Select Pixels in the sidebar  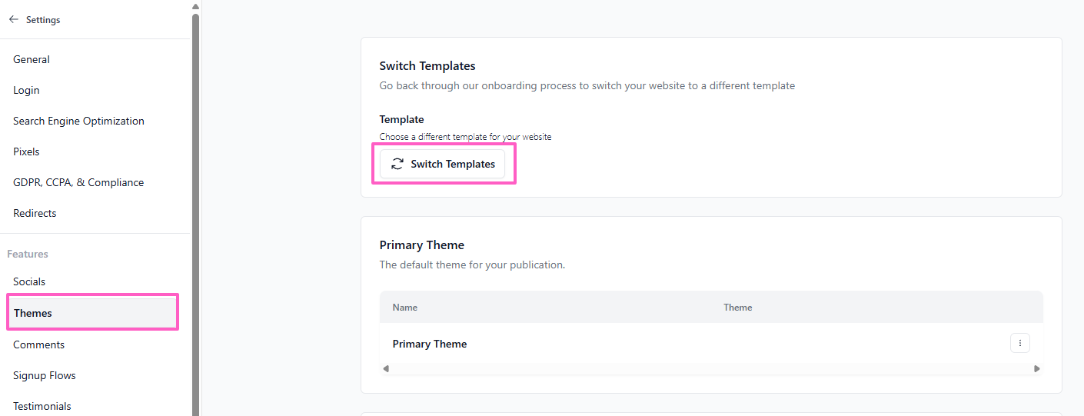(x=26, y=151)
